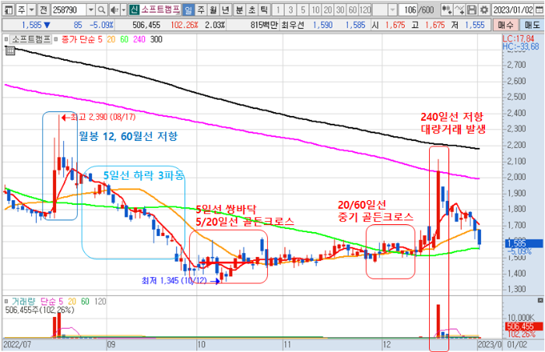Open the dropdown beside the speaker icon
Image resolution: width=545 pixels, height=352 pixels.
coord(123,10)
